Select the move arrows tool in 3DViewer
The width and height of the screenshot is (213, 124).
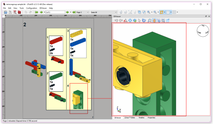(130, 21)
